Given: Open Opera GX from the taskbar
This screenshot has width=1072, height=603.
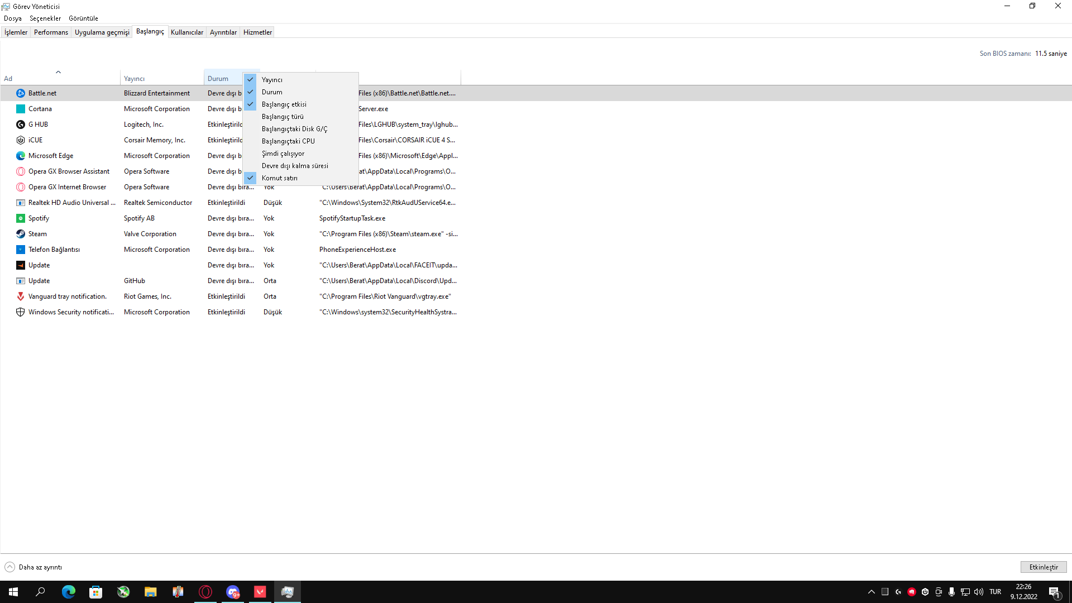Looking at the screenshot, I should [x=205, y=592].
